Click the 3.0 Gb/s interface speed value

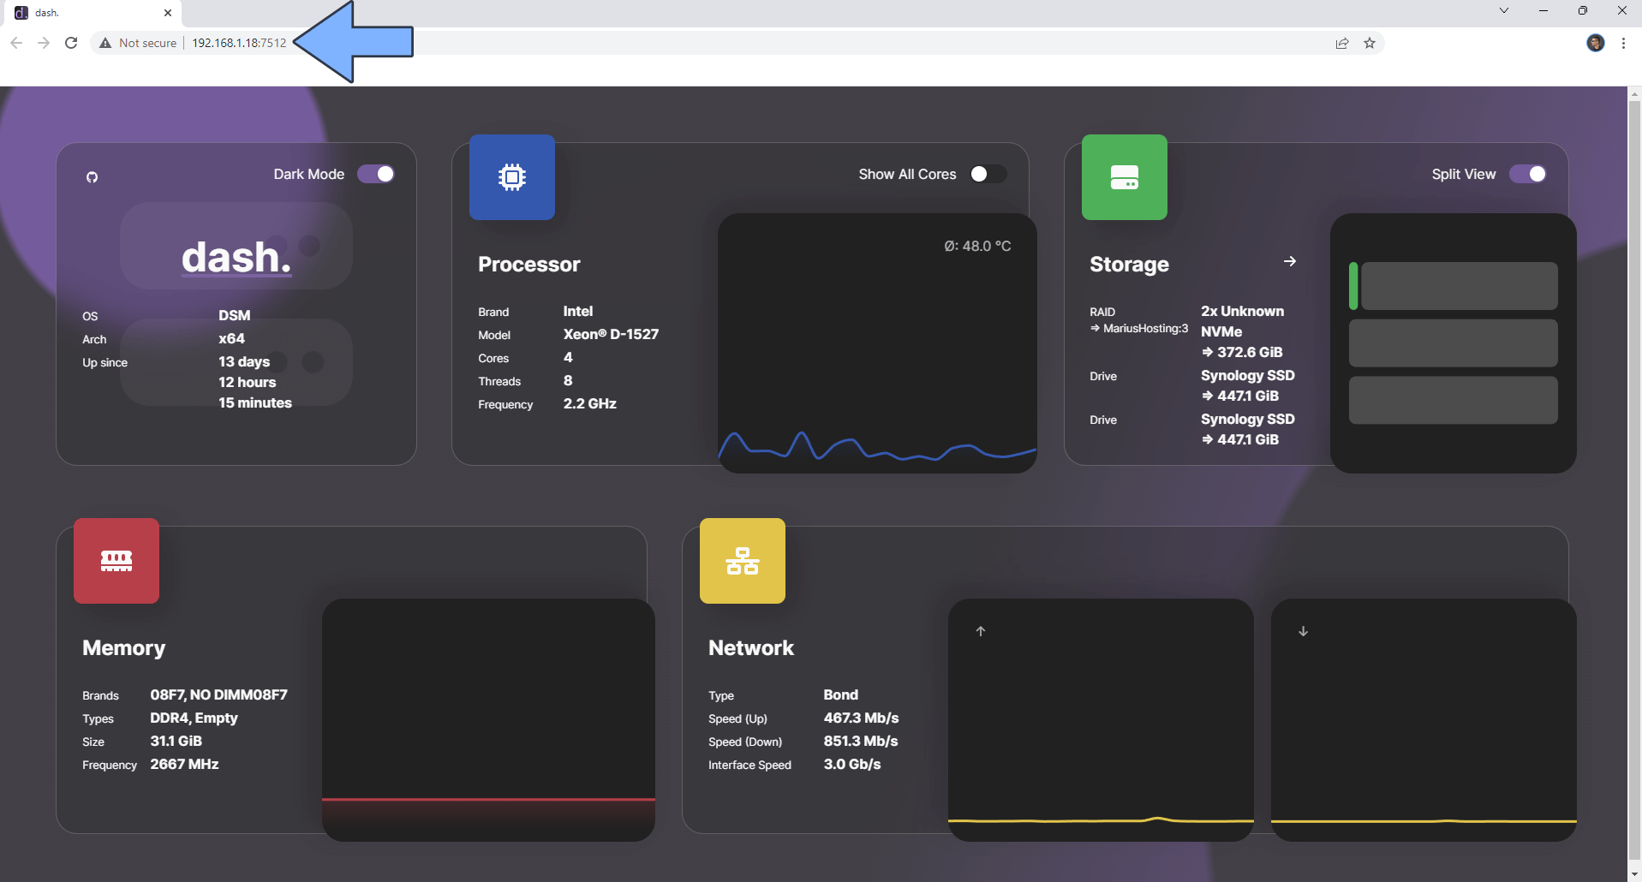tap(852, 764)
